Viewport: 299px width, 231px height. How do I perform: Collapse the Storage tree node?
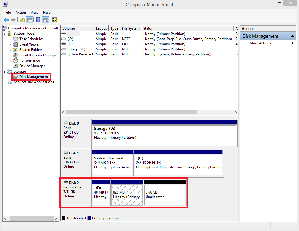[x=5, y=71]
